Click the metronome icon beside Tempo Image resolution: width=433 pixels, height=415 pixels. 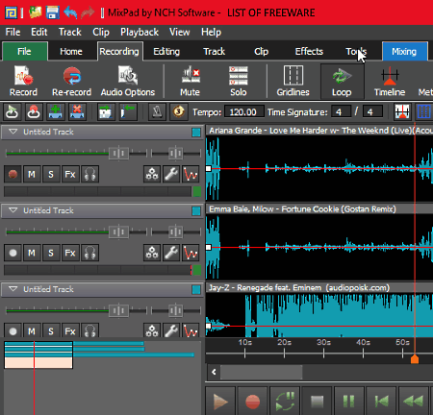click(x=157, y=112)
